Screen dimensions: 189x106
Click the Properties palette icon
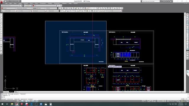[x=108, y=8]
